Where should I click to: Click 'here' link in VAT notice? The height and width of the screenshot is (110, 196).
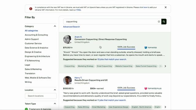click(145, 7)
